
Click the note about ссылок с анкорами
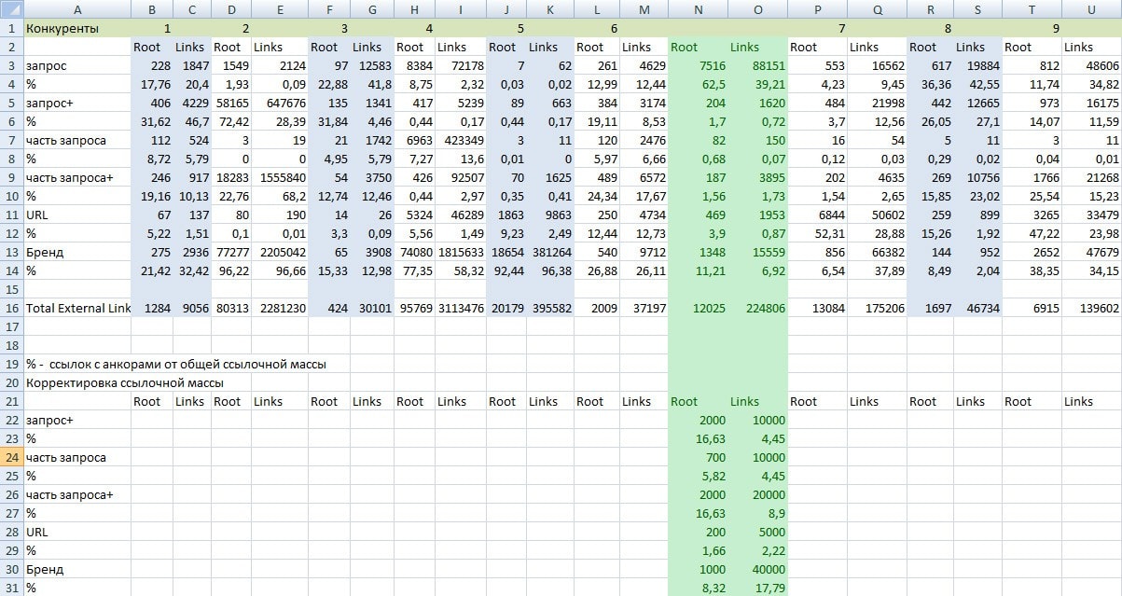pyautogui.click(x=176, y=364)
